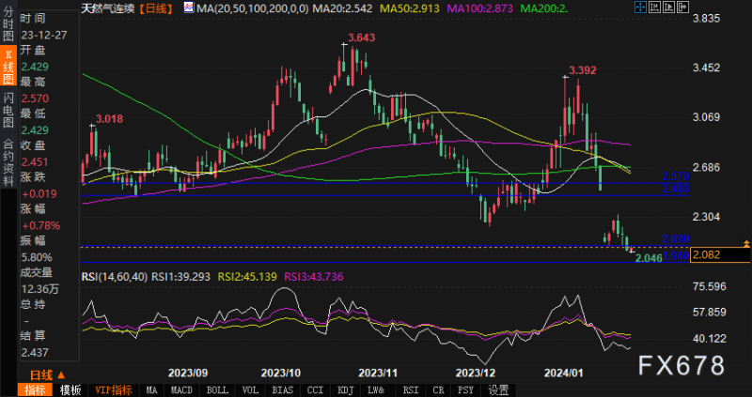Click the 3.392 high price marker
The width and height of the screenshot is (752, 397).
(x=583, y=70)
